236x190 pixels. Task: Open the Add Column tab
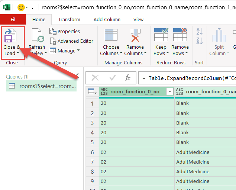[x=107, y=19]
